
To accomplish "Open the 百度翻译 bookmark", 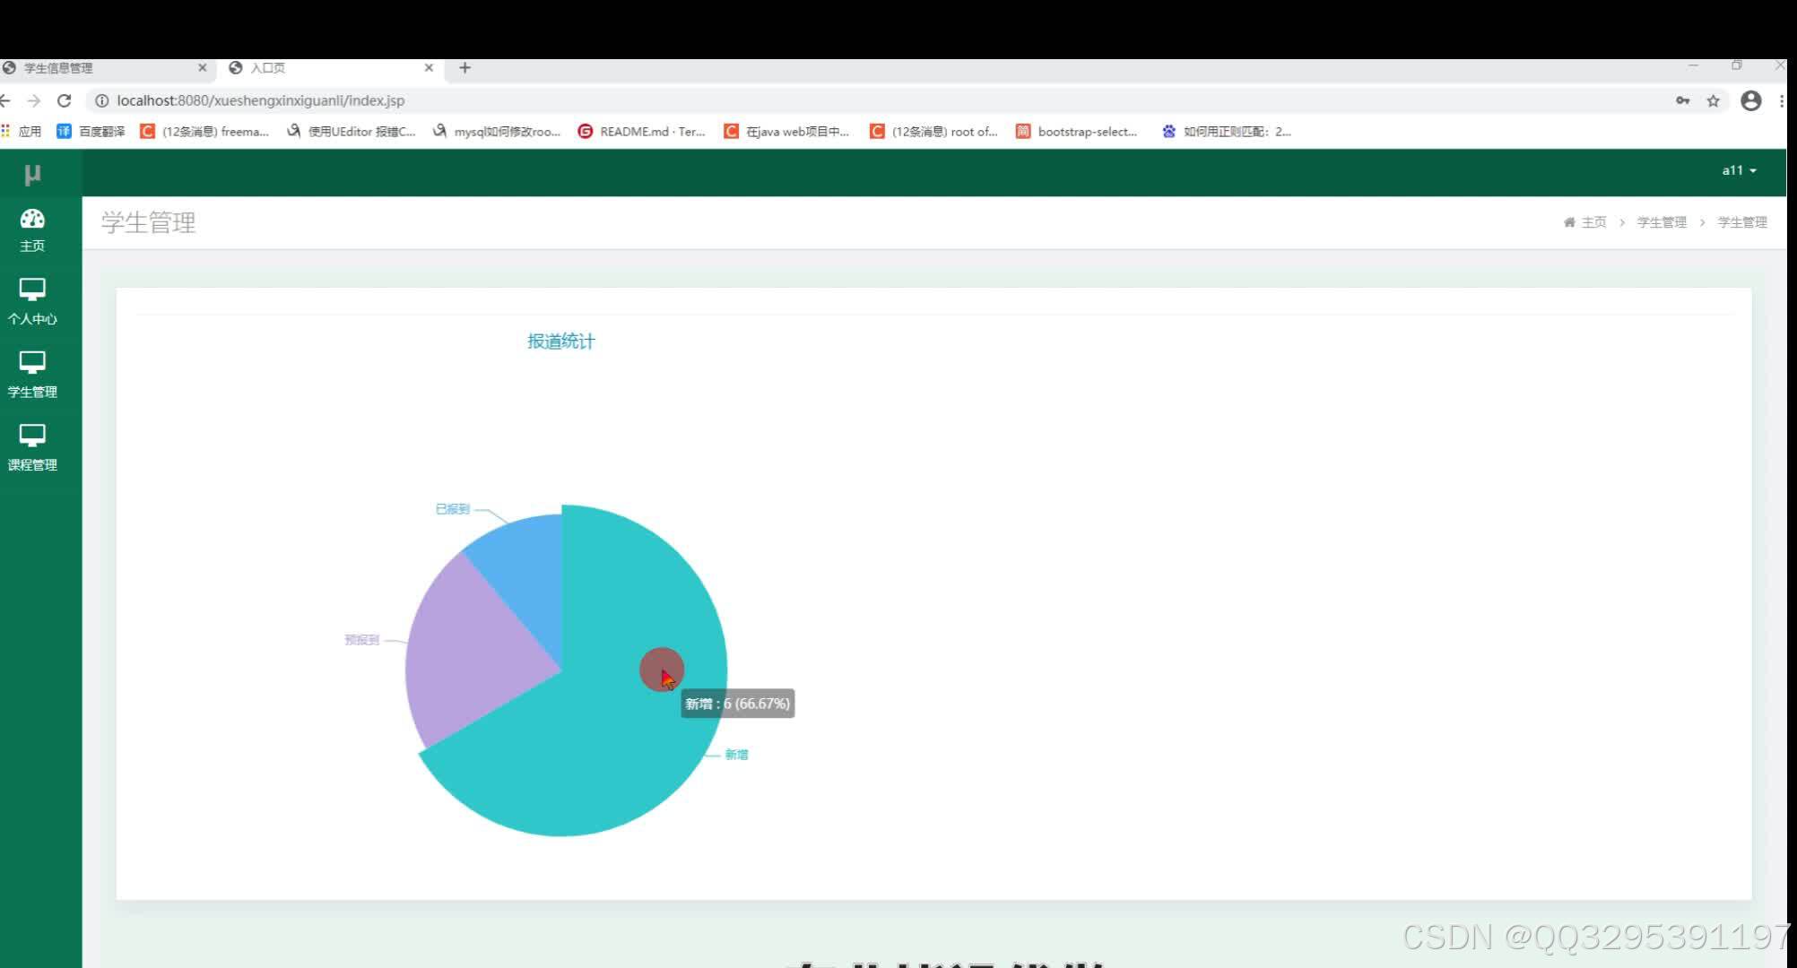I will tap(91, 132).
